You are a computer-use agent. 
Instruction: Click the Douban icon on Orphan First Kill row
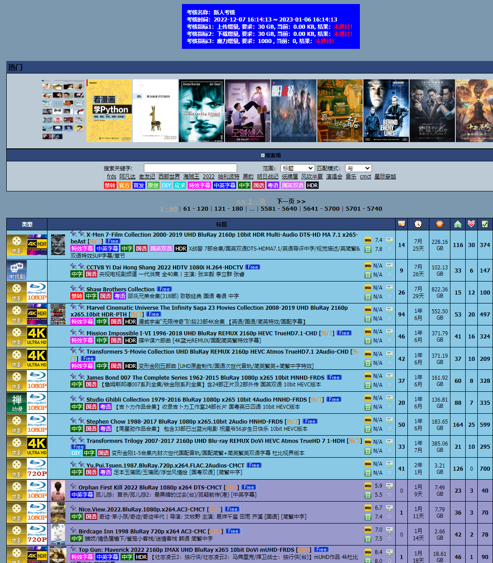(368, 495)
